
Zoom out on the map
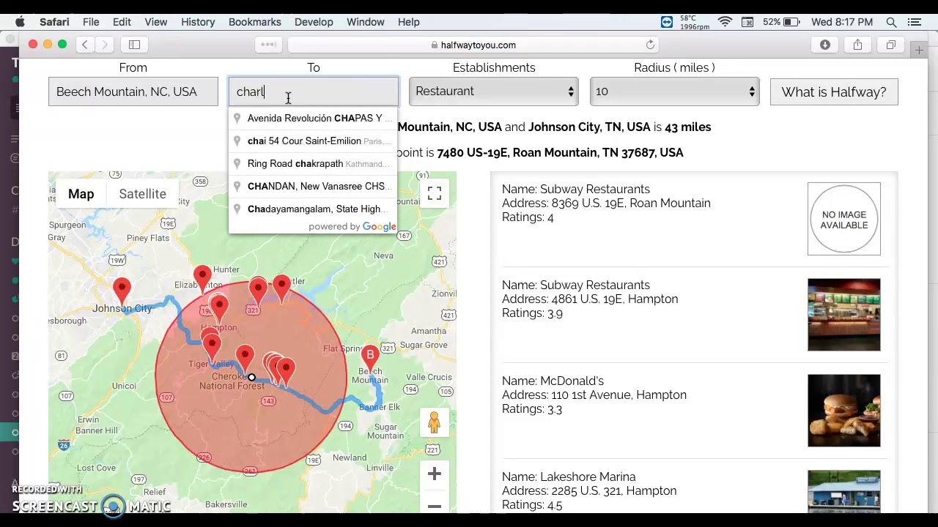435,505
